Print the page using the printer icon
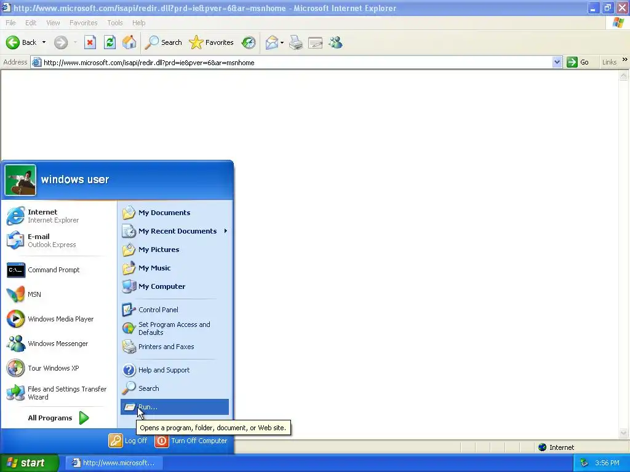The height and width of the screenshot is (472, 630). point(296,42)
